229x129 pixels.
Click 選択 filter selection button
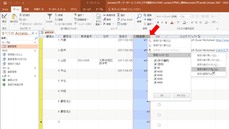(x=79, y=15)
